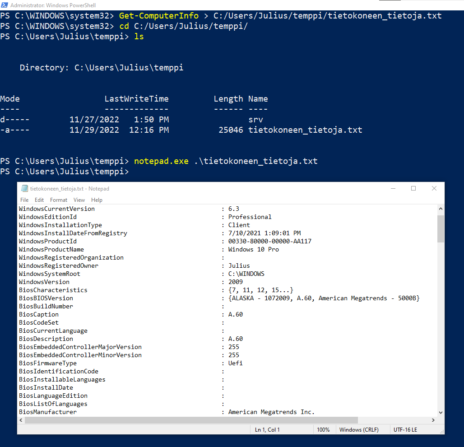The width and height of the screenshot is (464, 447).
Task: Open the Edit menu in Notepad
Action: [x=39, y=200]
